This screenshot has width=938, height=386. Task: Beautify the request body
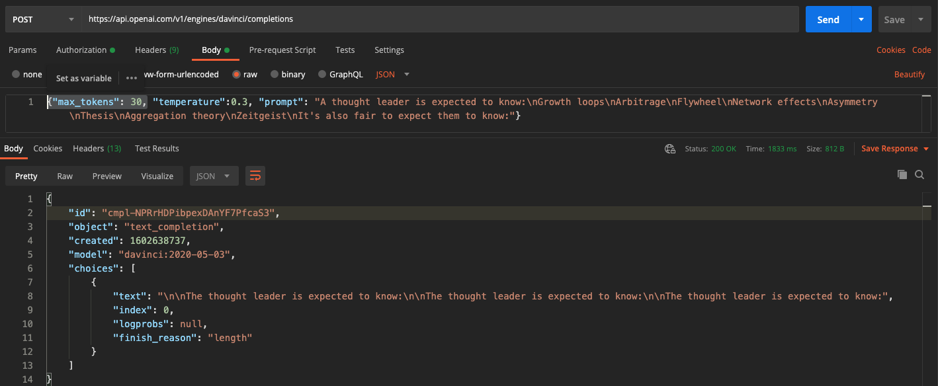tap(910, 75)
